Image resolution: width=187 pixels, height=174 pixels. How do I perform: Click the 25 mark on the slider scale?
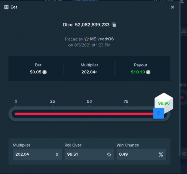pyautogui.click(x=52, y=101)
